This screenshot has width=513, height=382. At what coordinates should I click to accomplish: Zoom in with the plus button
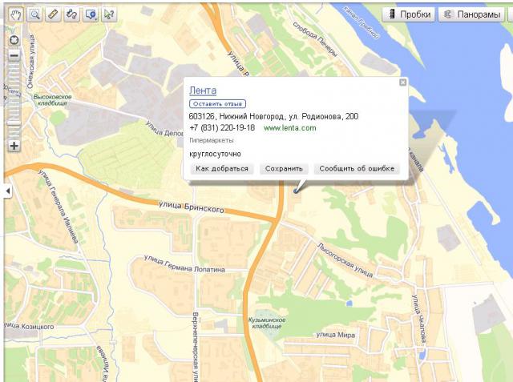click(14, 146)
